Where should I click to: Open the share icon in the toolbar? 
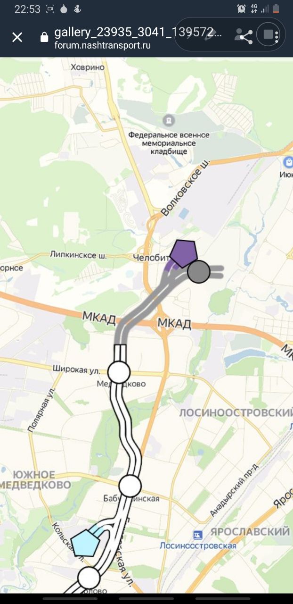244,36
